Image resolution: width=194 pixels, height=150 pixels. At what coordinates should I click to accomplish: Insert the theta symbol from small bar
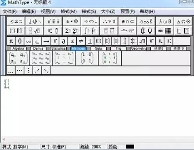click(x=20, y=41)
